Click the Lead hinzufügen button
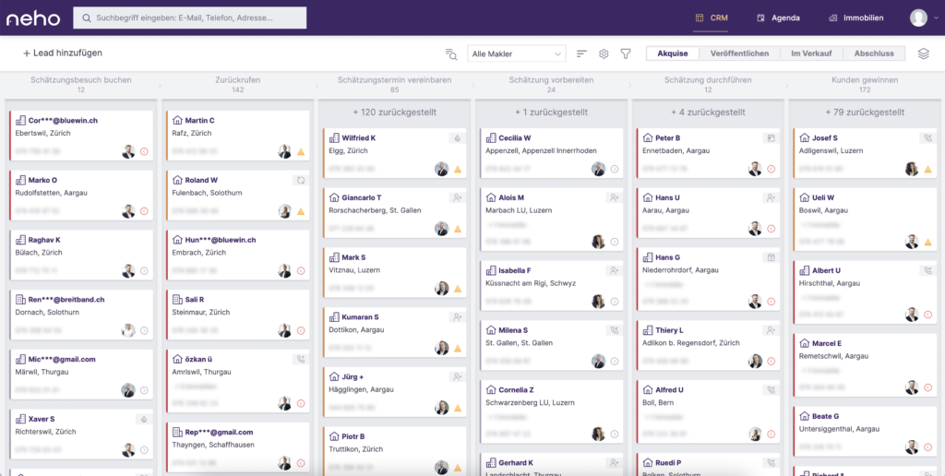Viewport: 945px width, 476px height. 63,54
